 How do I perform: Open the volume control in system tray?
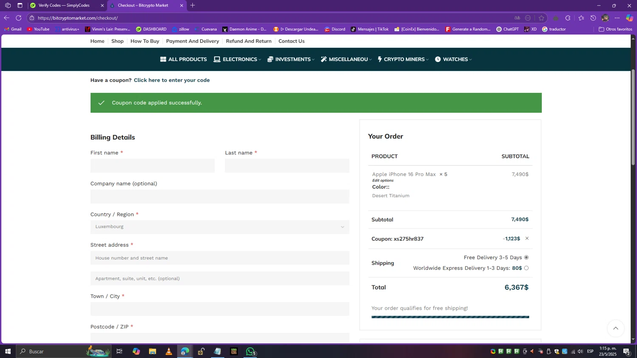click(x=580, y=351)
